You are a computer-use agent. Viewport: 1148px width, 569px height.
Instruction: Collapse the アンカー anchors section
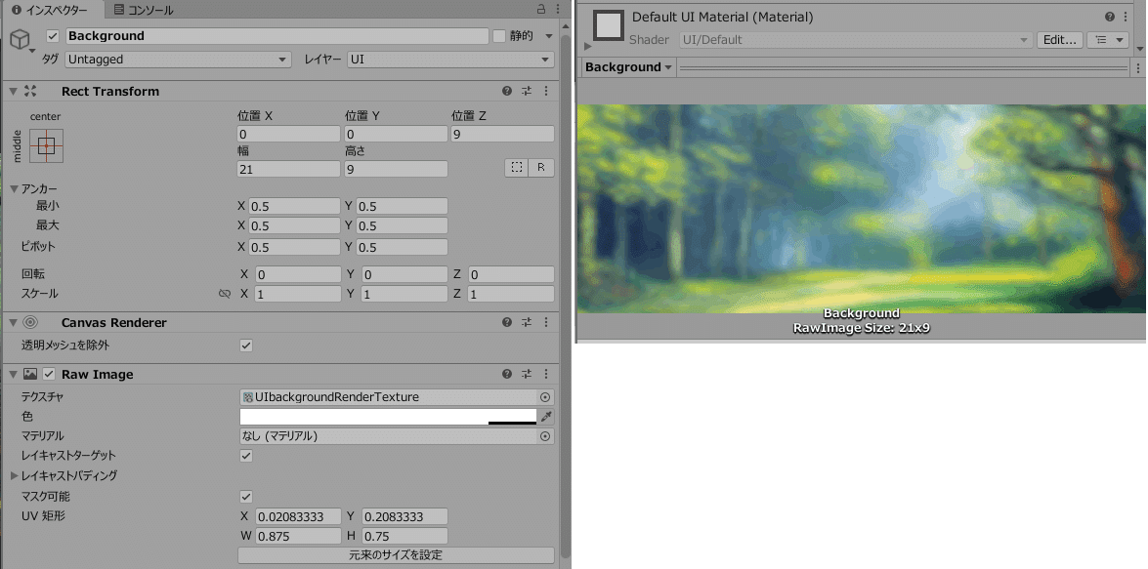point(15,188)
